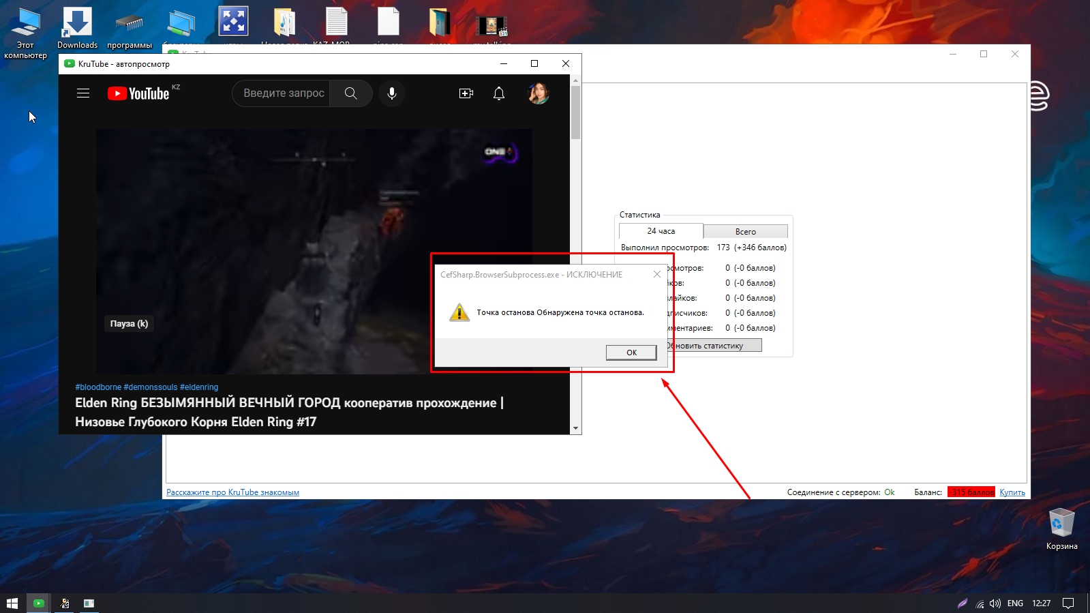
Task: Click the YouTube search magnifier button
Action: point(351,93)
